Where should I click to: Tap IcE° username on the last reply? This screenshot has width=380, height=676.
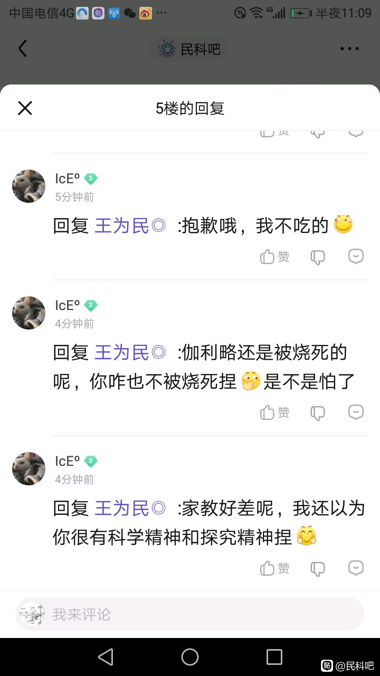68,461
